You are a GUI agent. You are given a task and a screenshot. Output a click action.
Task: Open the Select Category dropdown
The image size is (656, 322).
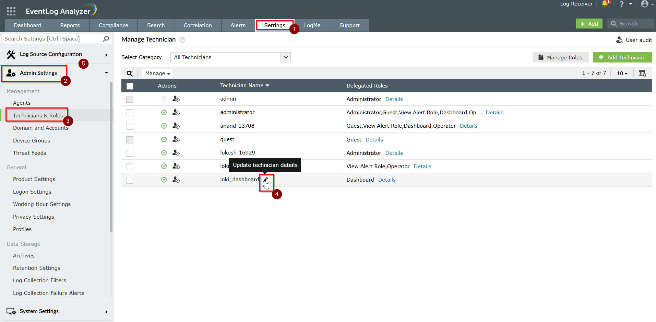(230, 57)
